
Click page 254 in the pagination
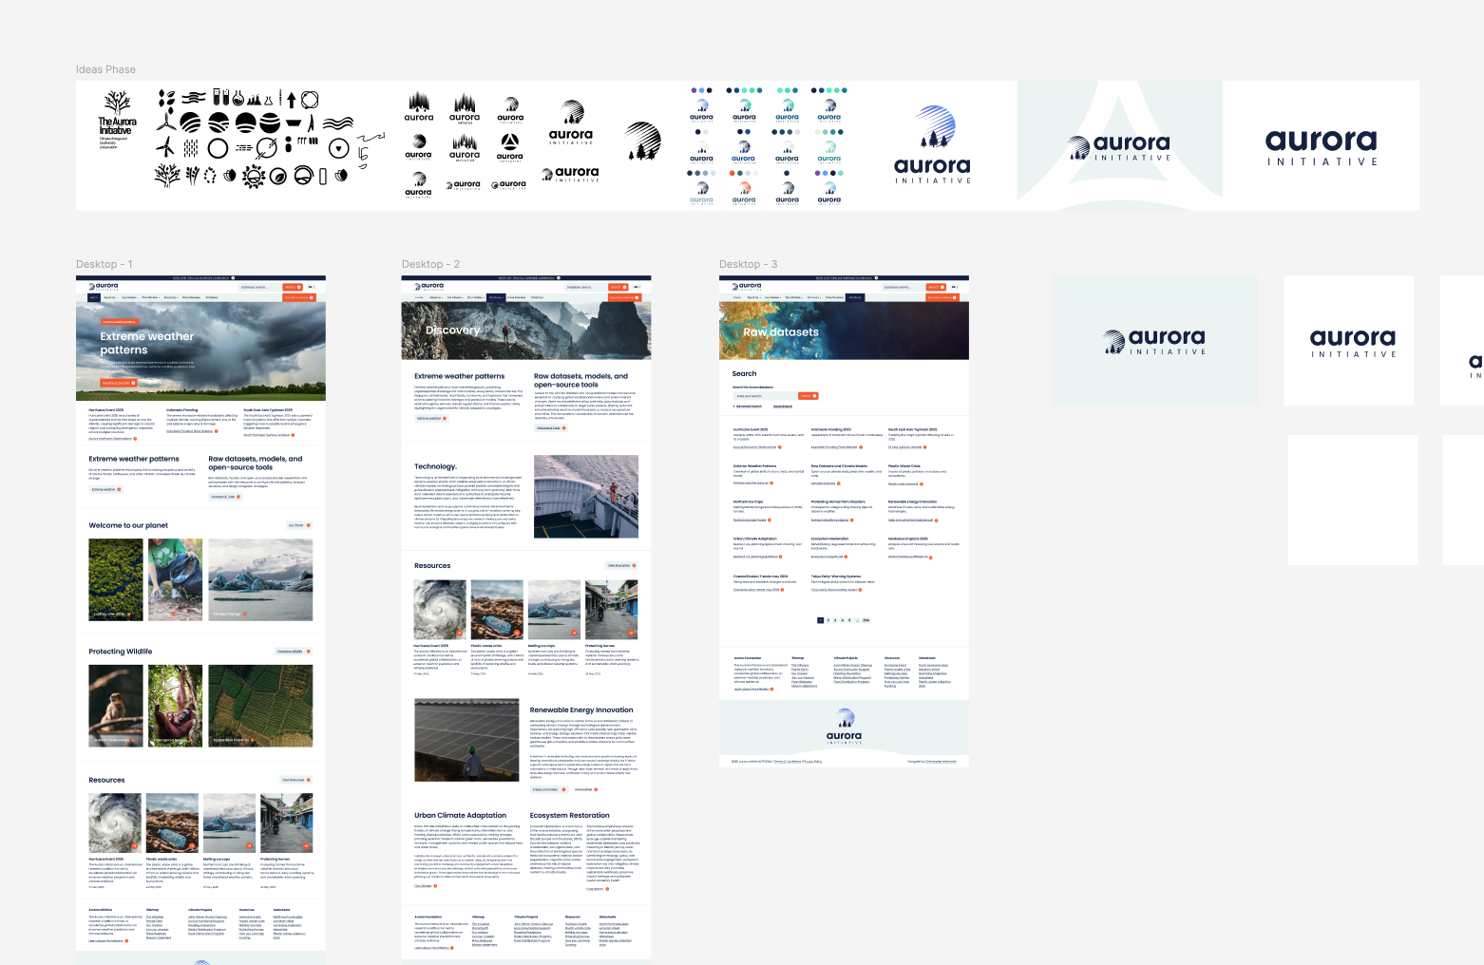click(x=866, y=620)
